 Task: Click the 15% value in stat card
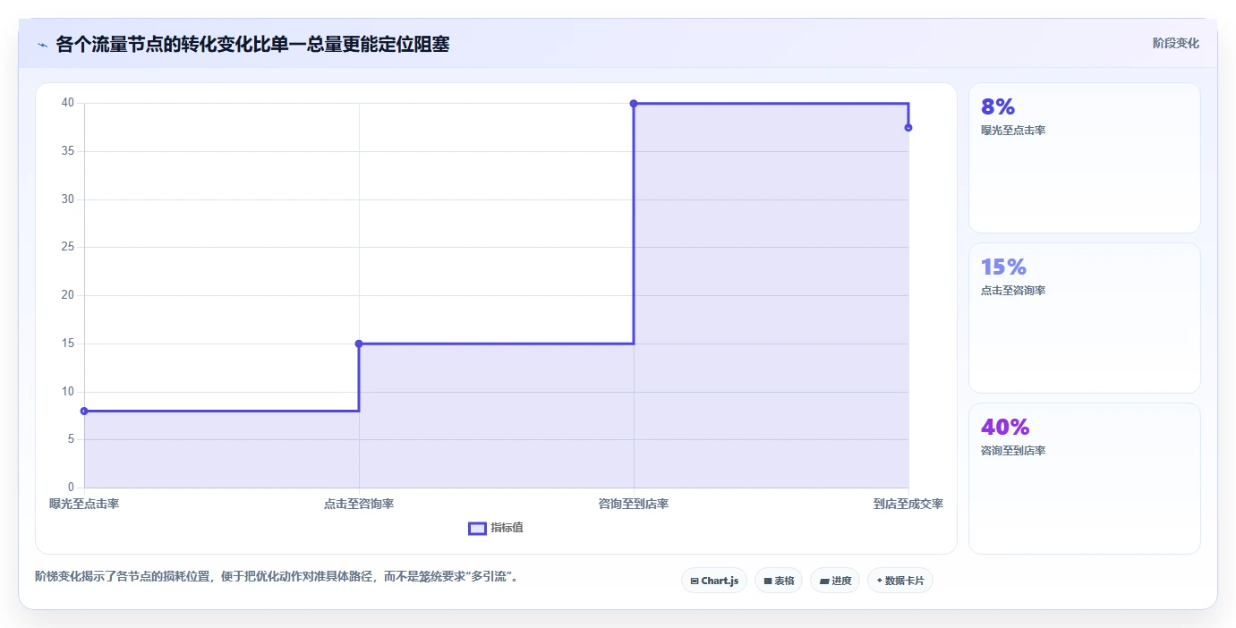click(1003, 267)
